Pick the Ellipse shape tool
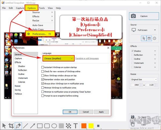 coord(54,126)
